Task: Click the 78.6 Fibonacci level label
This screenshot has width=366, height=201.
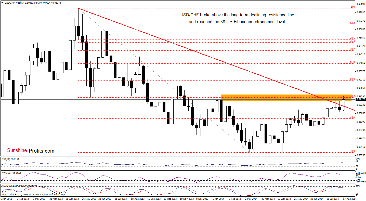Action: [x=352, y=38]
